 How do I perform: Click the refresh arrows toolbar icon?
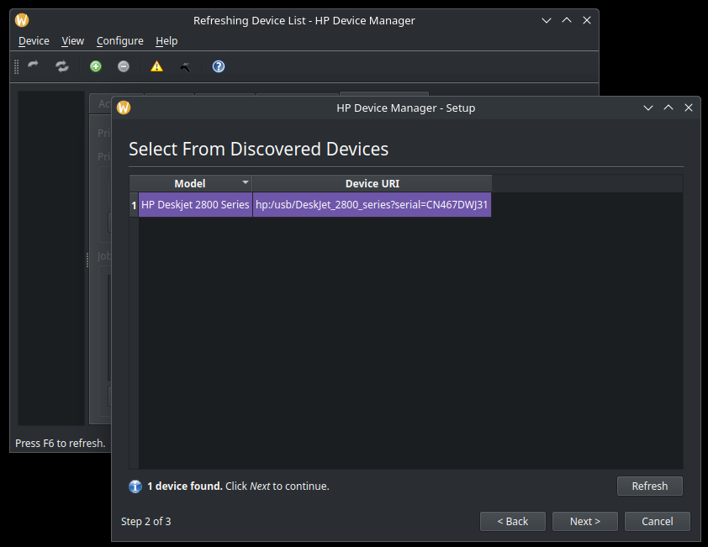pos(62,66)
